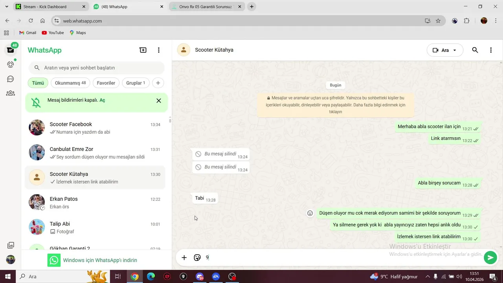Open the Channels icon in sidebar
Image resolution: width=503 pixels, height=283 pixels.
pyautogui.click(x=11, y=79)
